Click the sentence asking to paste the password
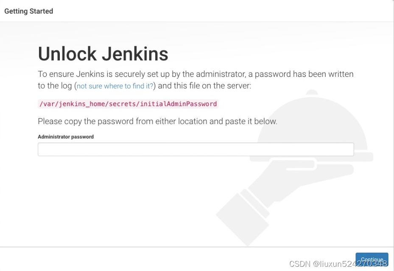 pos(157,121)
